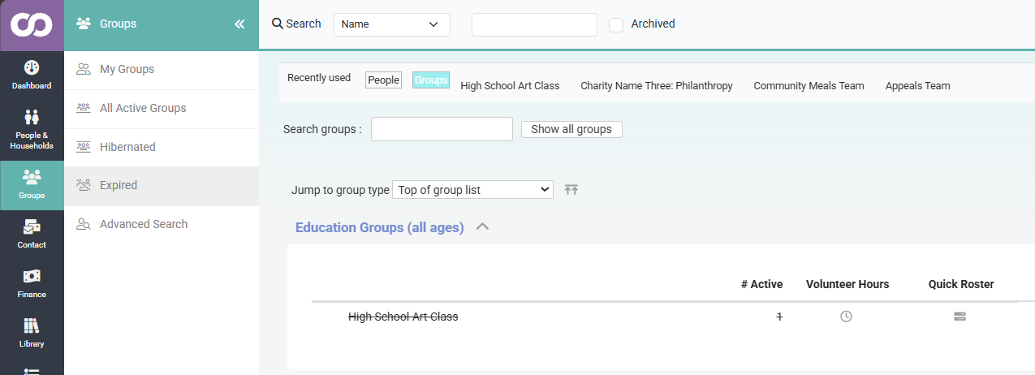This screenshot has width=1035, height=375.
Task: Click the infinity logo icon
Action: pyautogui.click(x=32, y=24)
